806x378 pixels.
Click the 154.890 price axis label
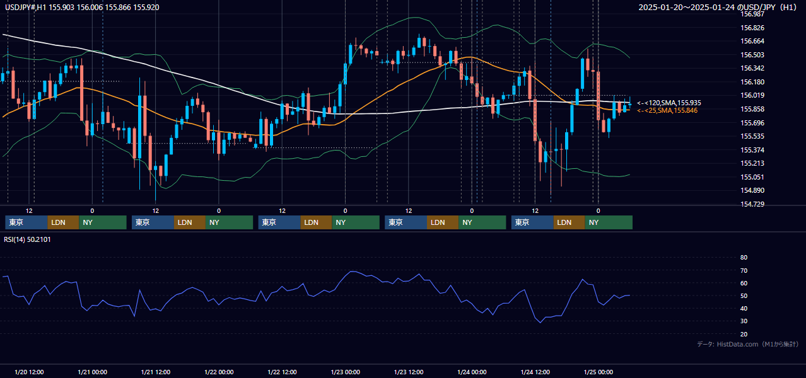point(752,190)
